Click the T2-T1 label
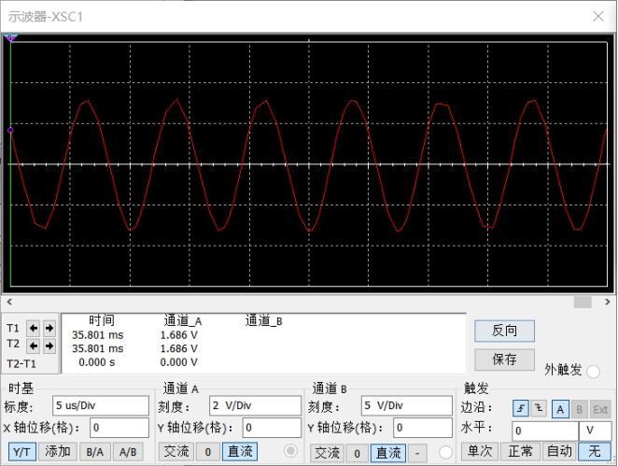Viewport: 618px width, 466px height. 21,363
